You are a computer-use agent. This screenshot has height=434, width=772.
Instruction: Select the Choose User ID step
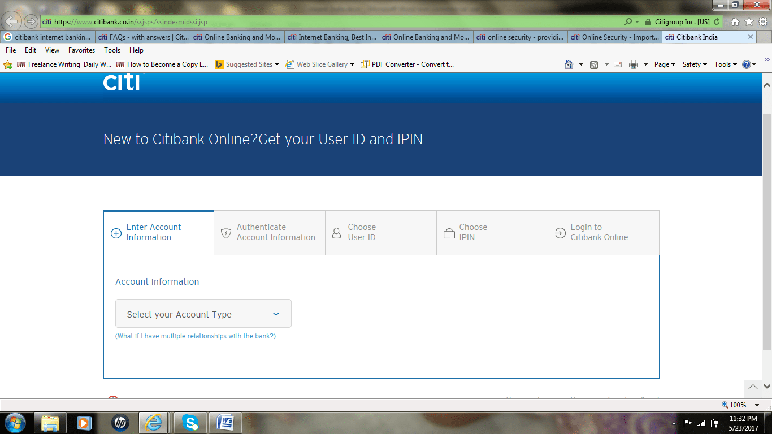click(381, 232)
